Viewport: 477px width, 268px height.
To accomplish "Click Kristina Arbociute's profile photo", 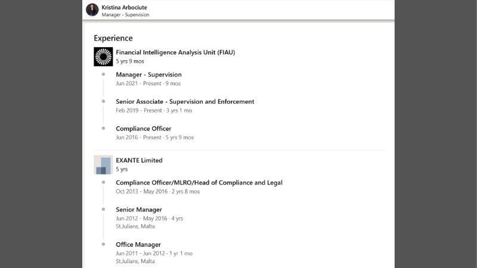I will point(92,10).
